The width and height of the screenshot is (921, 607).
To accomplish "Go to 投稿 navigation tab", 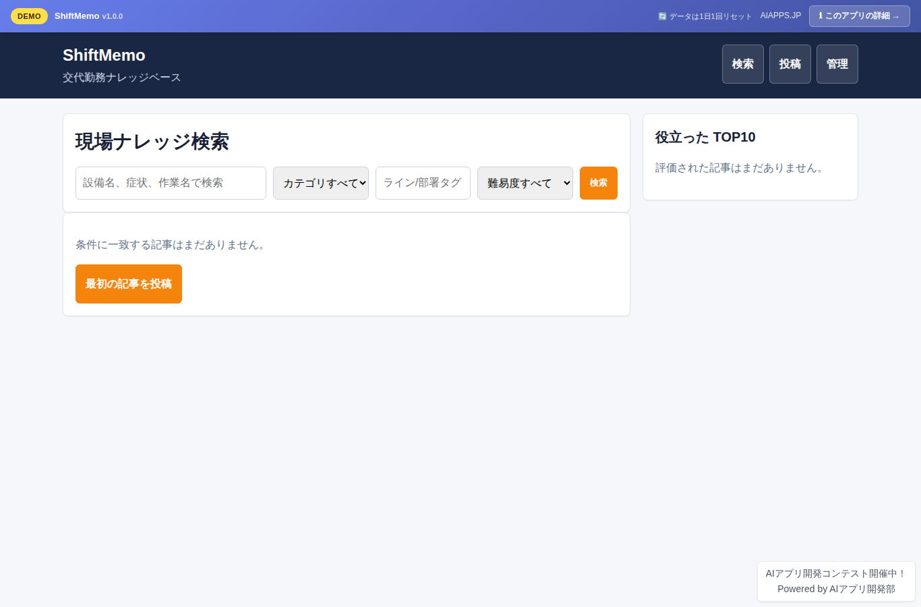I will (x=790, y=64).
